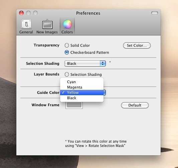178x168 pixels.
Task: Click the grayed minimize window button
Action: [x=28, y=13]
